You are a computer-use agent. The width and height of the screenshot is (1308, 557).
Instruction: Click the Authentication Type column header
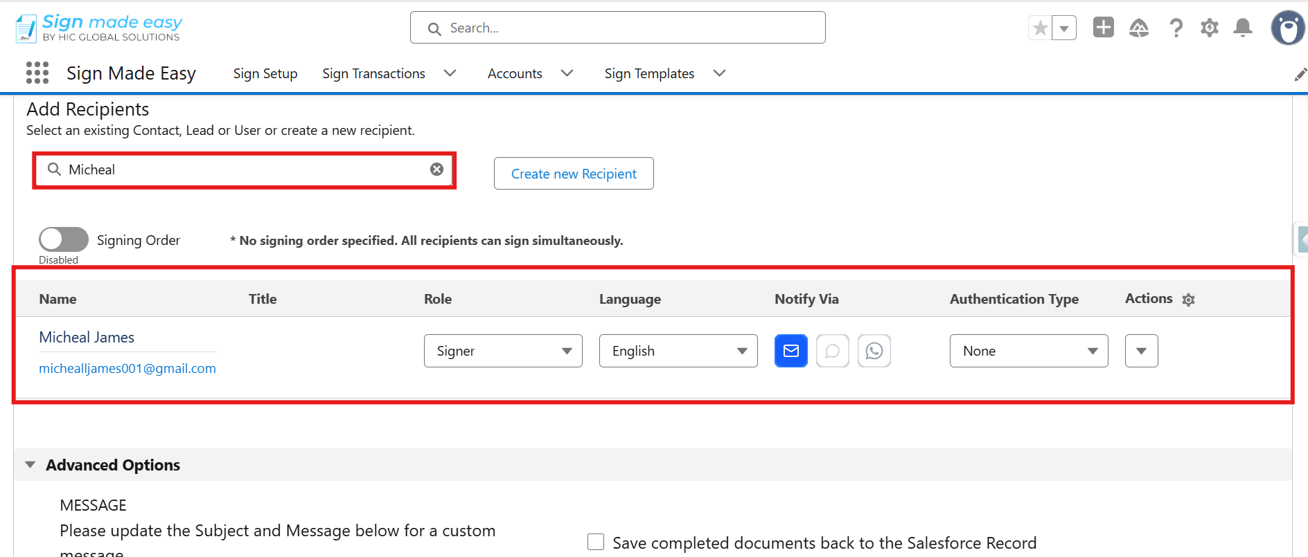coord(1014,299)
